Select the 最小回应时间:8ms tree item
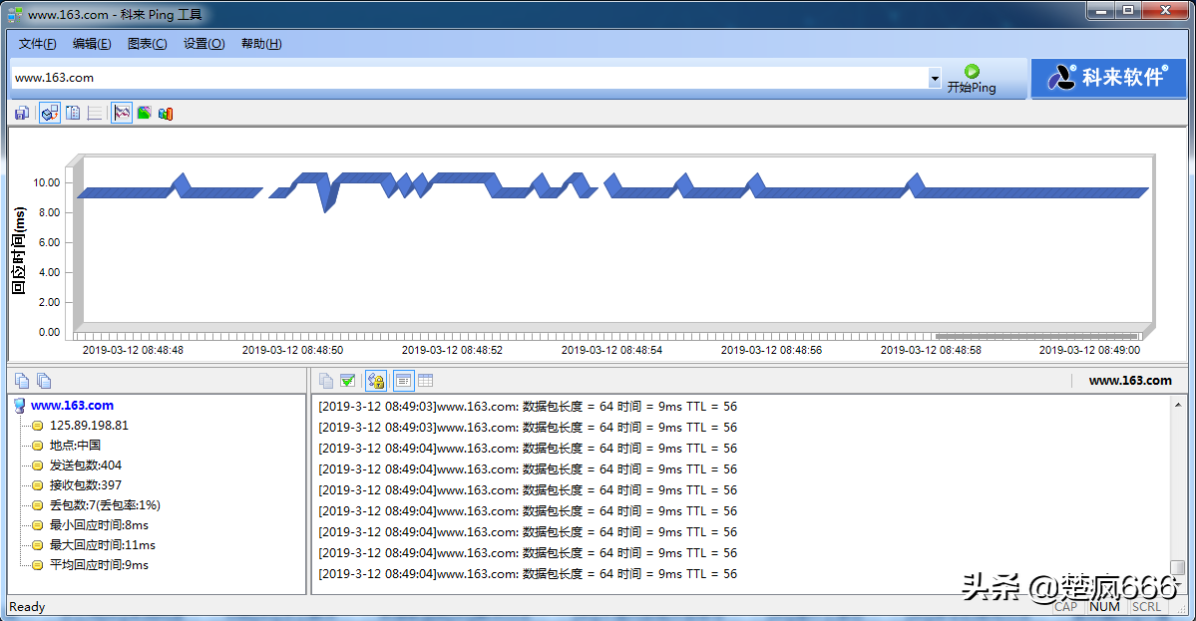Screen dimensions: 1196x621 click(99, 525)
